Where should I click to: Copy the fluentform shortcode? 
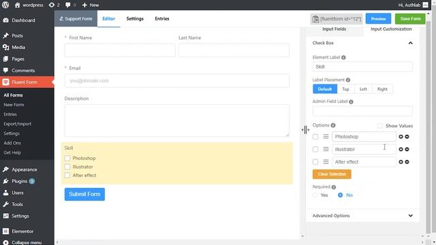pos(337,19)
